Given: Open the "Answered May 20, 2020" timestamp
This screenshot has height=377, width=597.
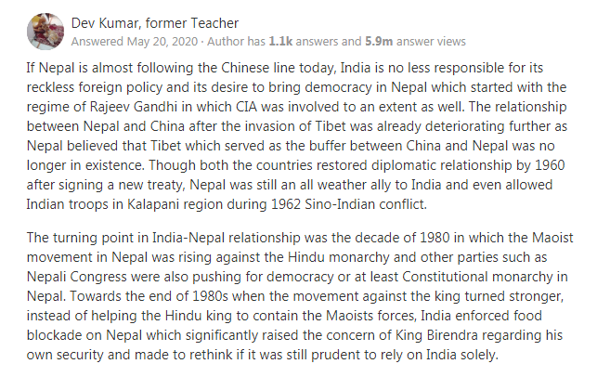Looking at the screenshot, I should 125,41.
